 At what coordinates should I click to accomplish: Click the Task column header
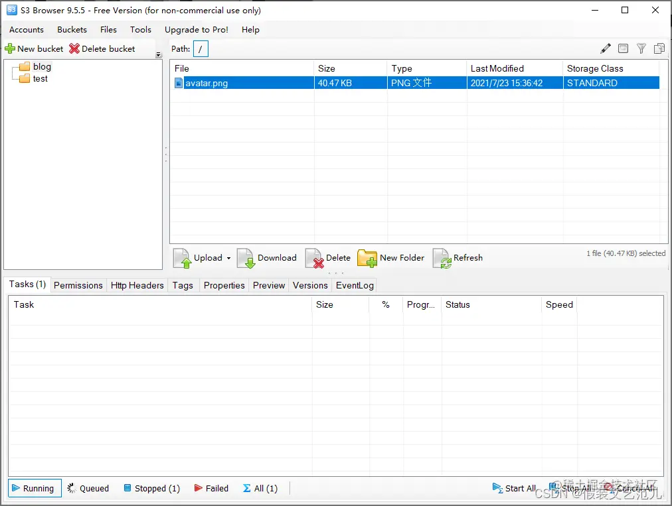click(x=160, y=305)
